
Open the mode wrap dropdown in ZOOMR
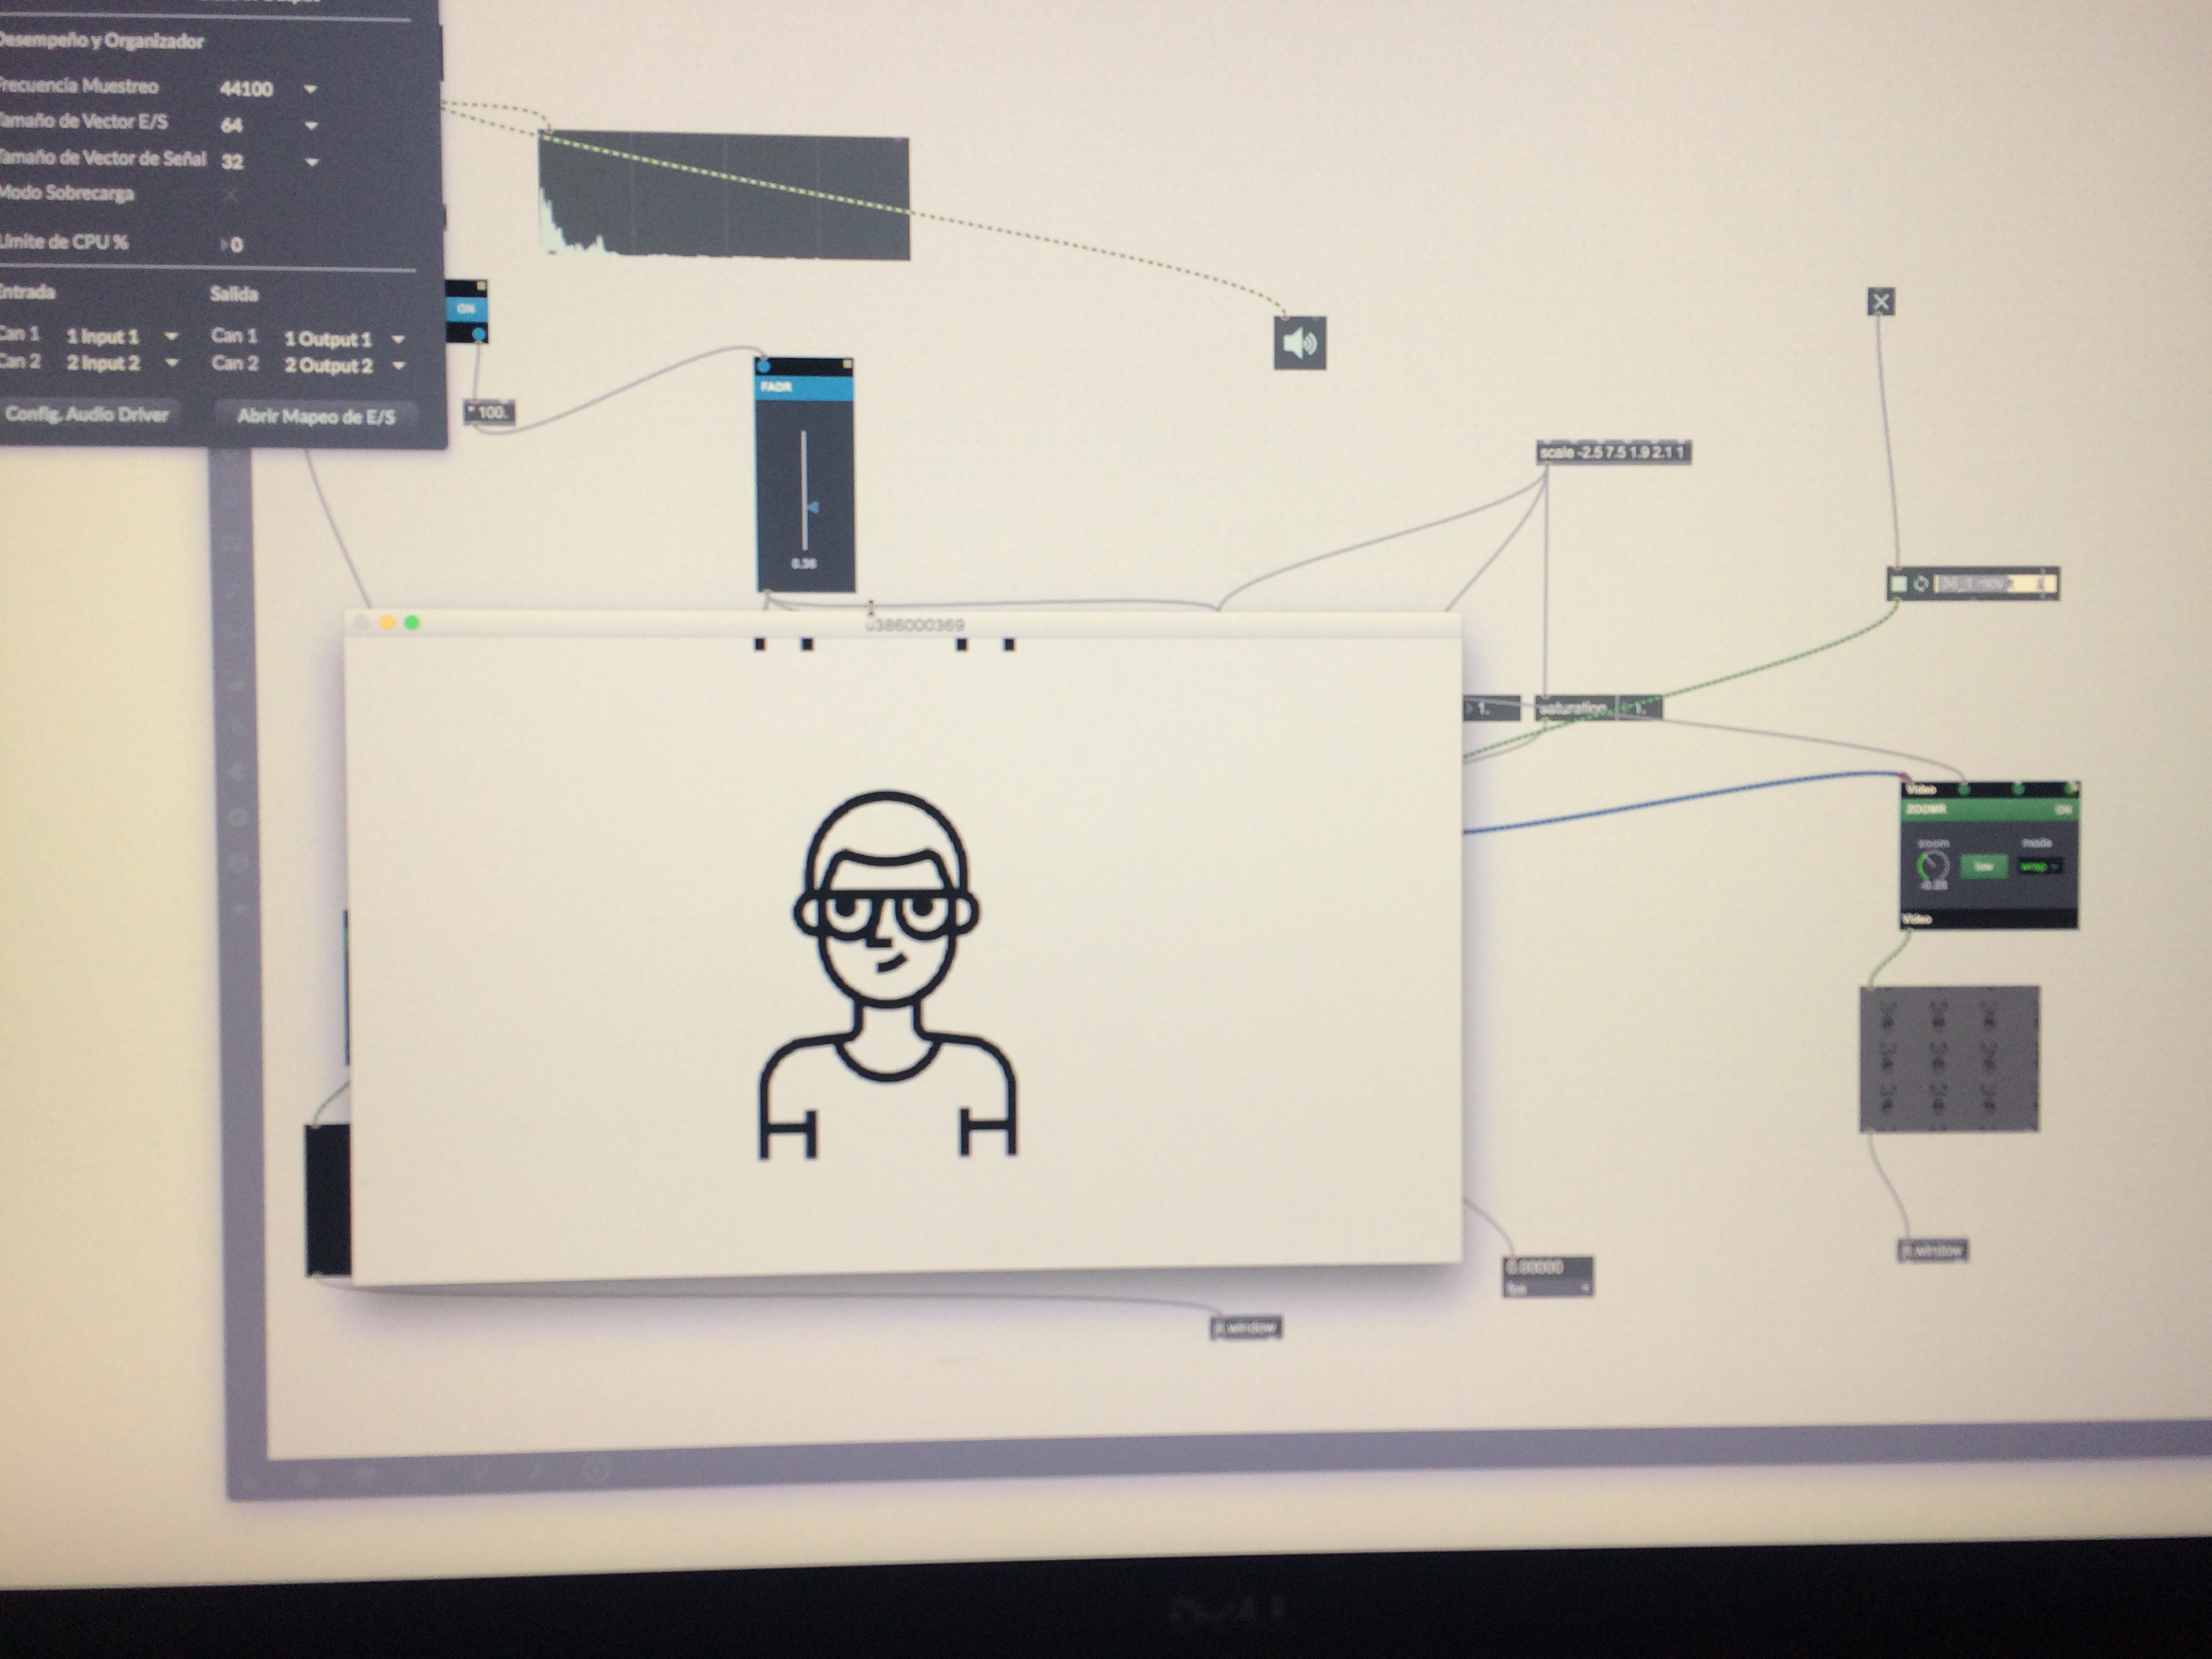2039,866
